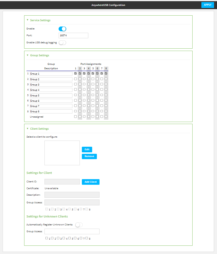Viewport: 217px width, 254px height.
Task: Check port 1 in Unassigned row
Action: [x=75, y=116]
